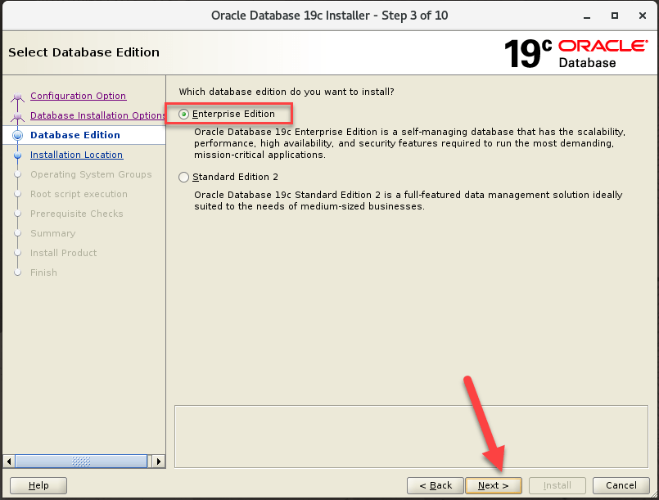This screenshot has width=659, height=500.
Task: Click the disabled Install button
Action: click(x=557, y=485)
